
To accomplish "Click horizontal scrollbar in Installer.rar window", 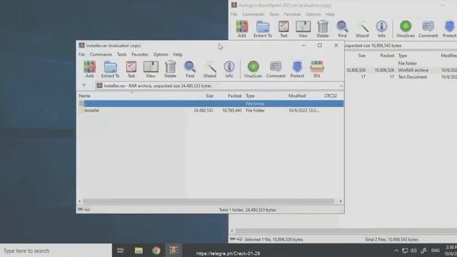I will tap(209, 201).
